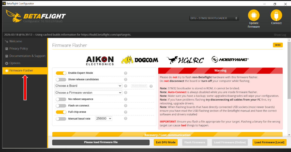291x152 pixels.
Task: Click the Exit DFU Mode button
Action: pos(166,142)
